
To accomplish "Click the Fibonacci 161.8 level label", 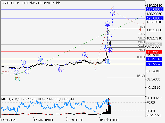I will tap(141, 76).
